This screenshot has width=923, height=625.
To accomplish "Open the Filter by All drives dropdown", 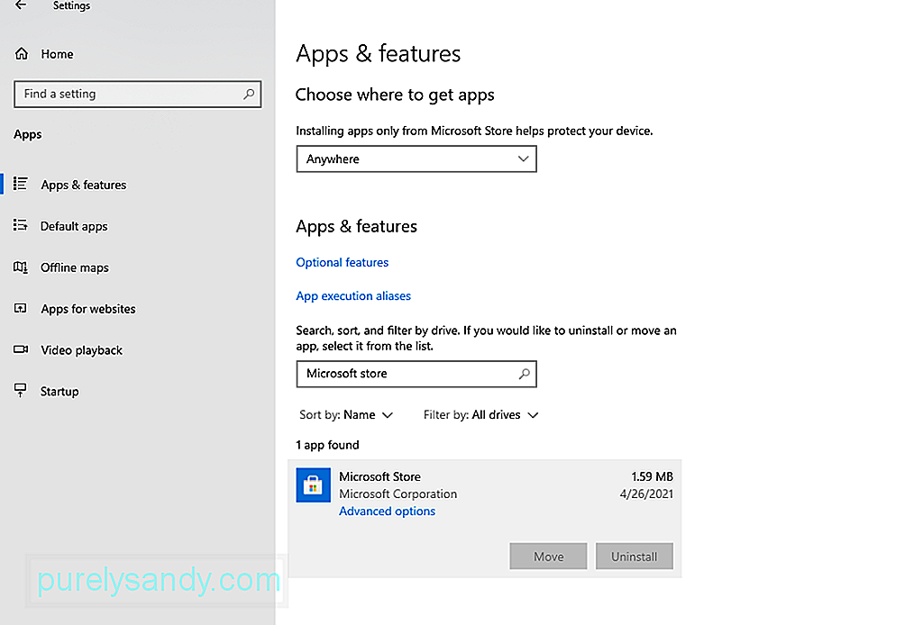I will point(481,415).
